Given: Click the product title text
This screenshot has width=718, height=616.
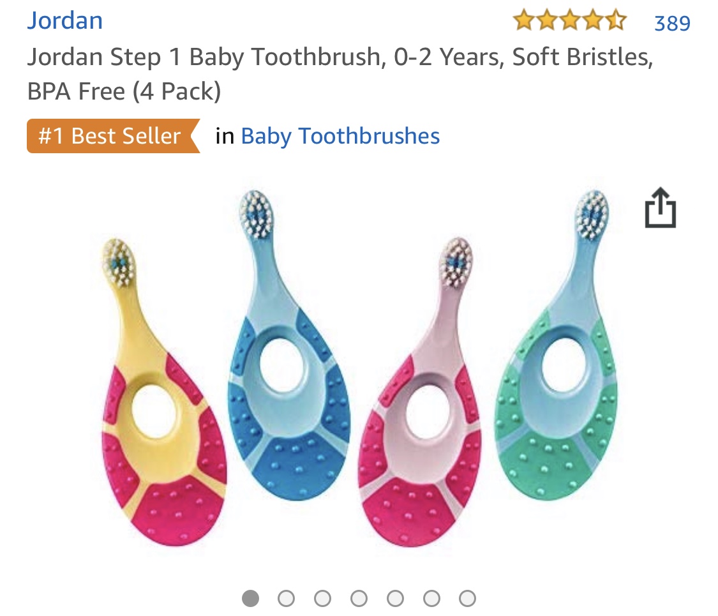Looking at the screenshot, I should click(340, 74).
